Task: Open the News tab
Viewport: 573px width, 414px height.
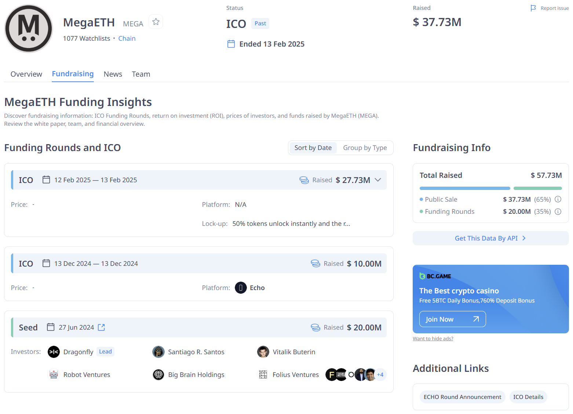Action: click(113, 74)
